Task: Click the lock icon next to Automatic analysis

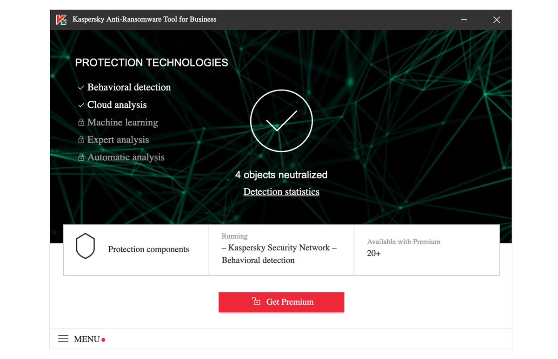Action: coord(81,157)
